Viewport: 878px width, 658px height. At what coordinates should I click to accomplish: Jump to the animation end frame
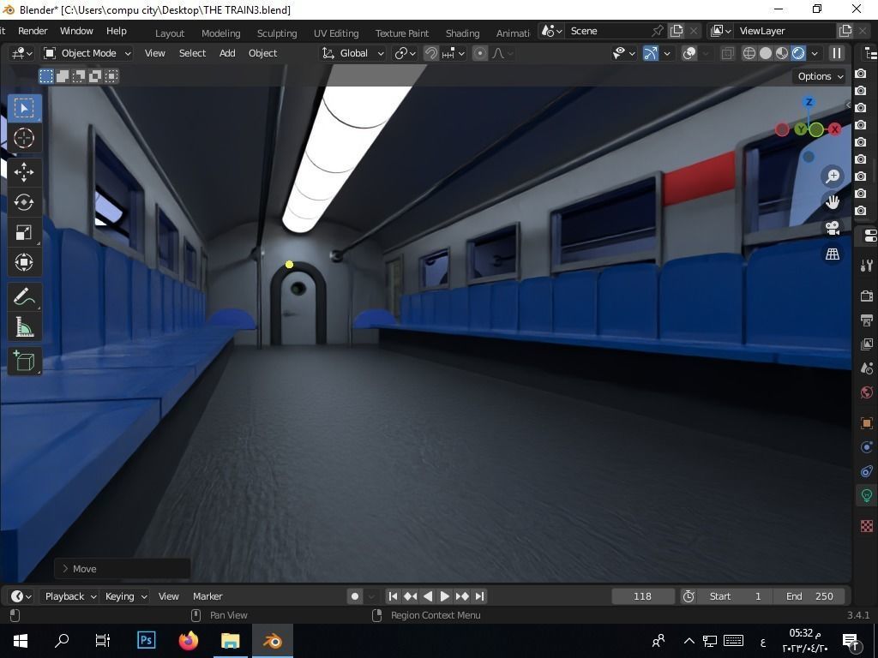pos(479,596)
